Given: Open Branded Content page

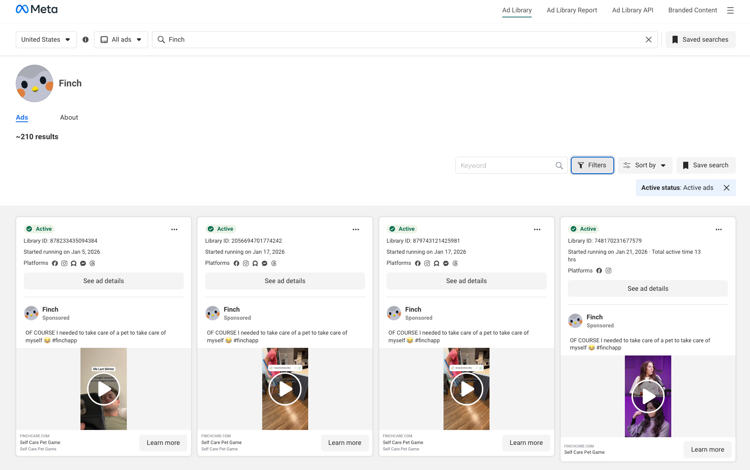Looking at the screenshot, I should [x=693, y=10].
